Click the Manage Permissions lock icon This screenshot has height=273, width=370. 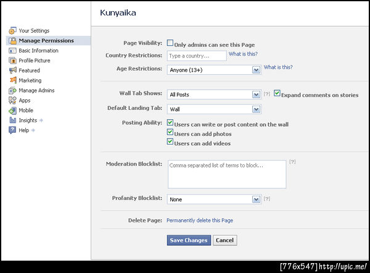click(12, 41)
